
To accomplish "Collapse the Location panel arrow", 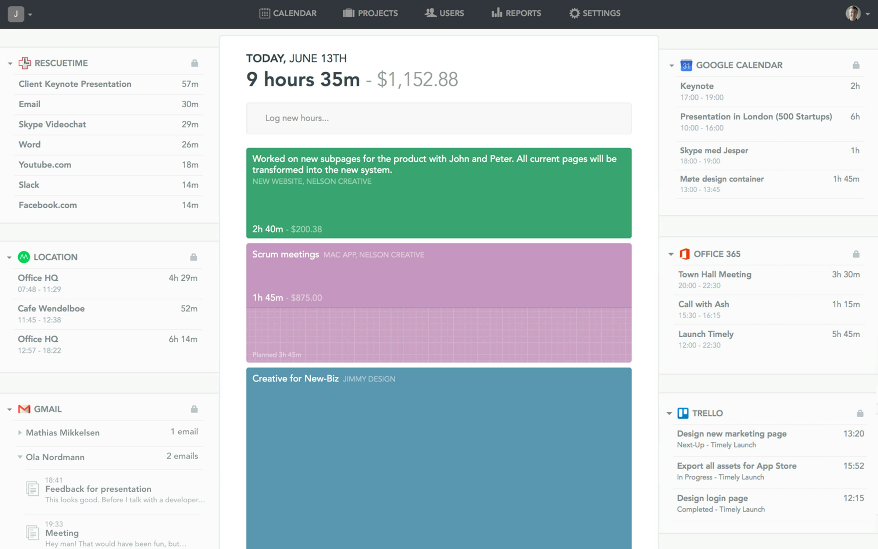I will 9,257.
